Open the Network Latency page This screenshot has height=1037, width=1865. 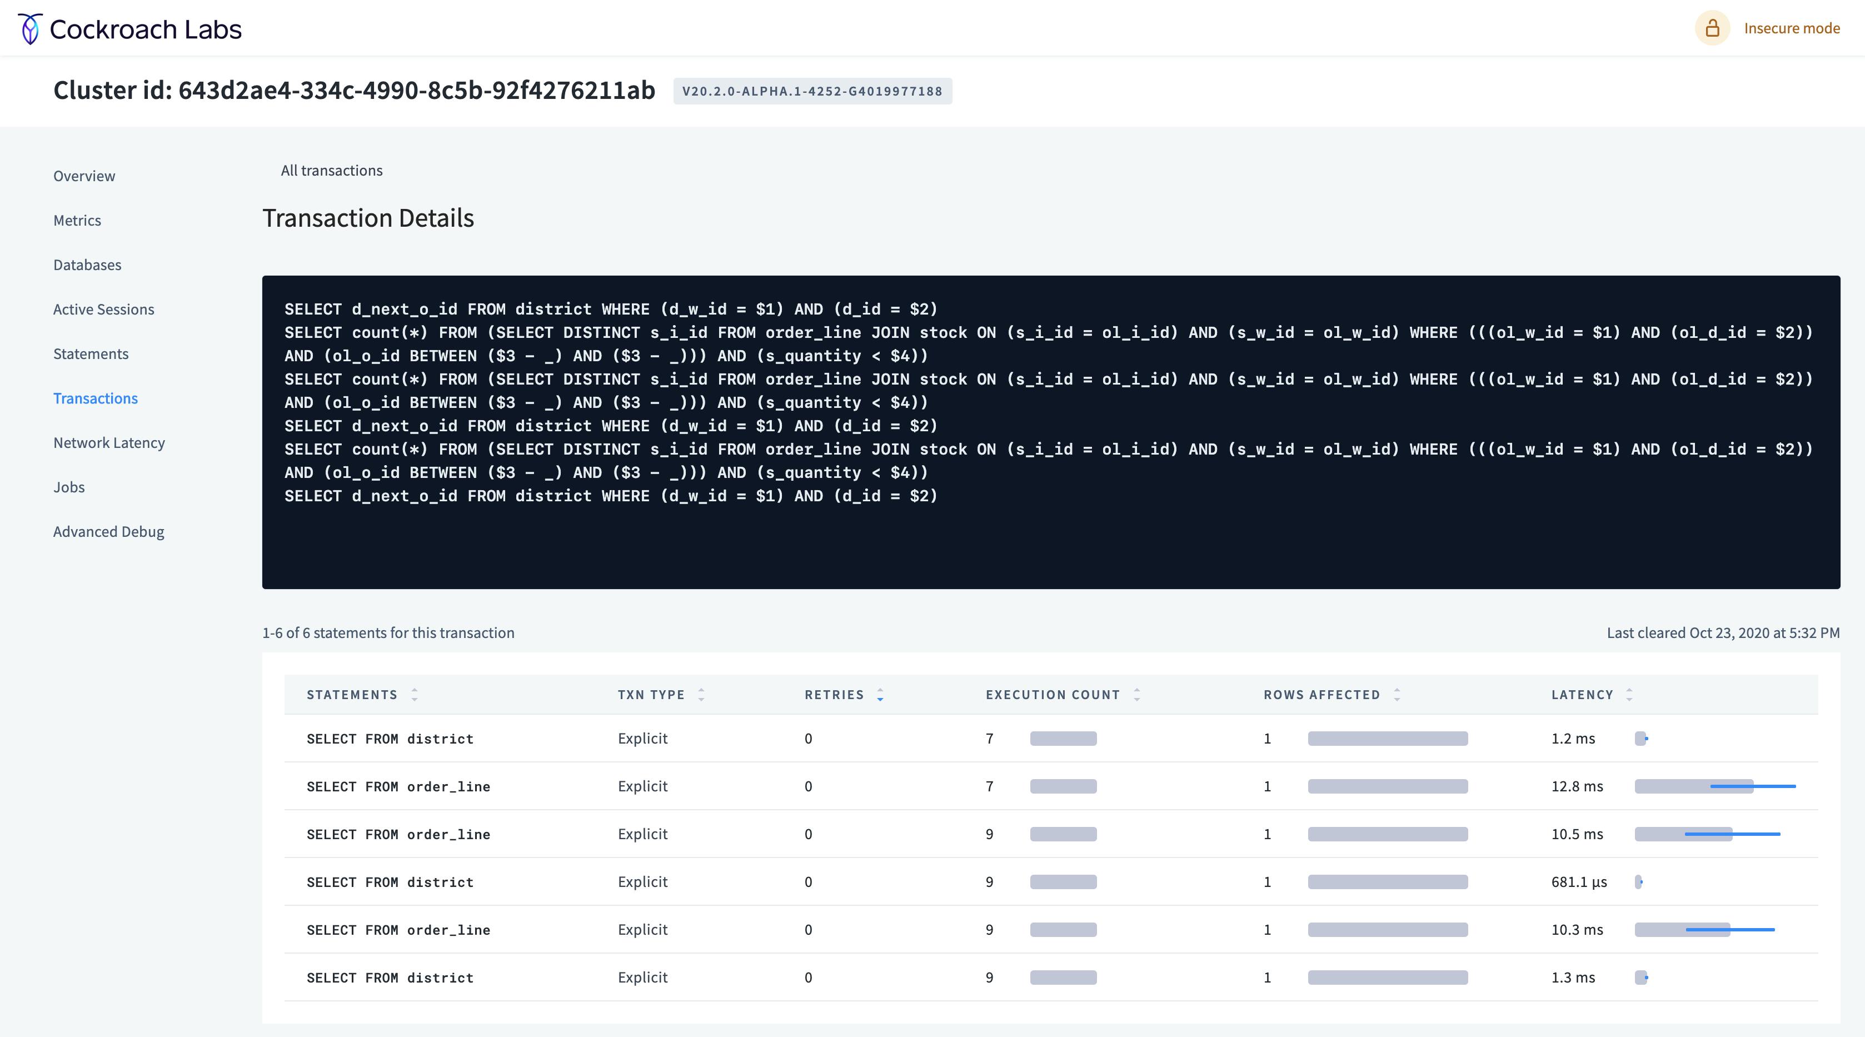pos(108,442)
